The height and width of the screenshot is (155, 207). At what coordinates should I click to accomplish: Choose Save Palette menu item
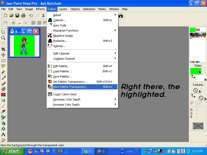(82, 76)
